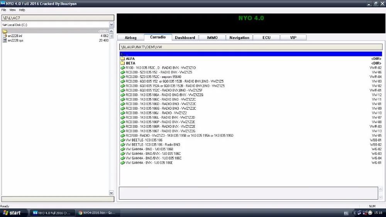Screen dimensions: 386x217
Task: Select chip icon for VW GAMMA BNO 1J0 035 186B
Action: click(123, 149)
